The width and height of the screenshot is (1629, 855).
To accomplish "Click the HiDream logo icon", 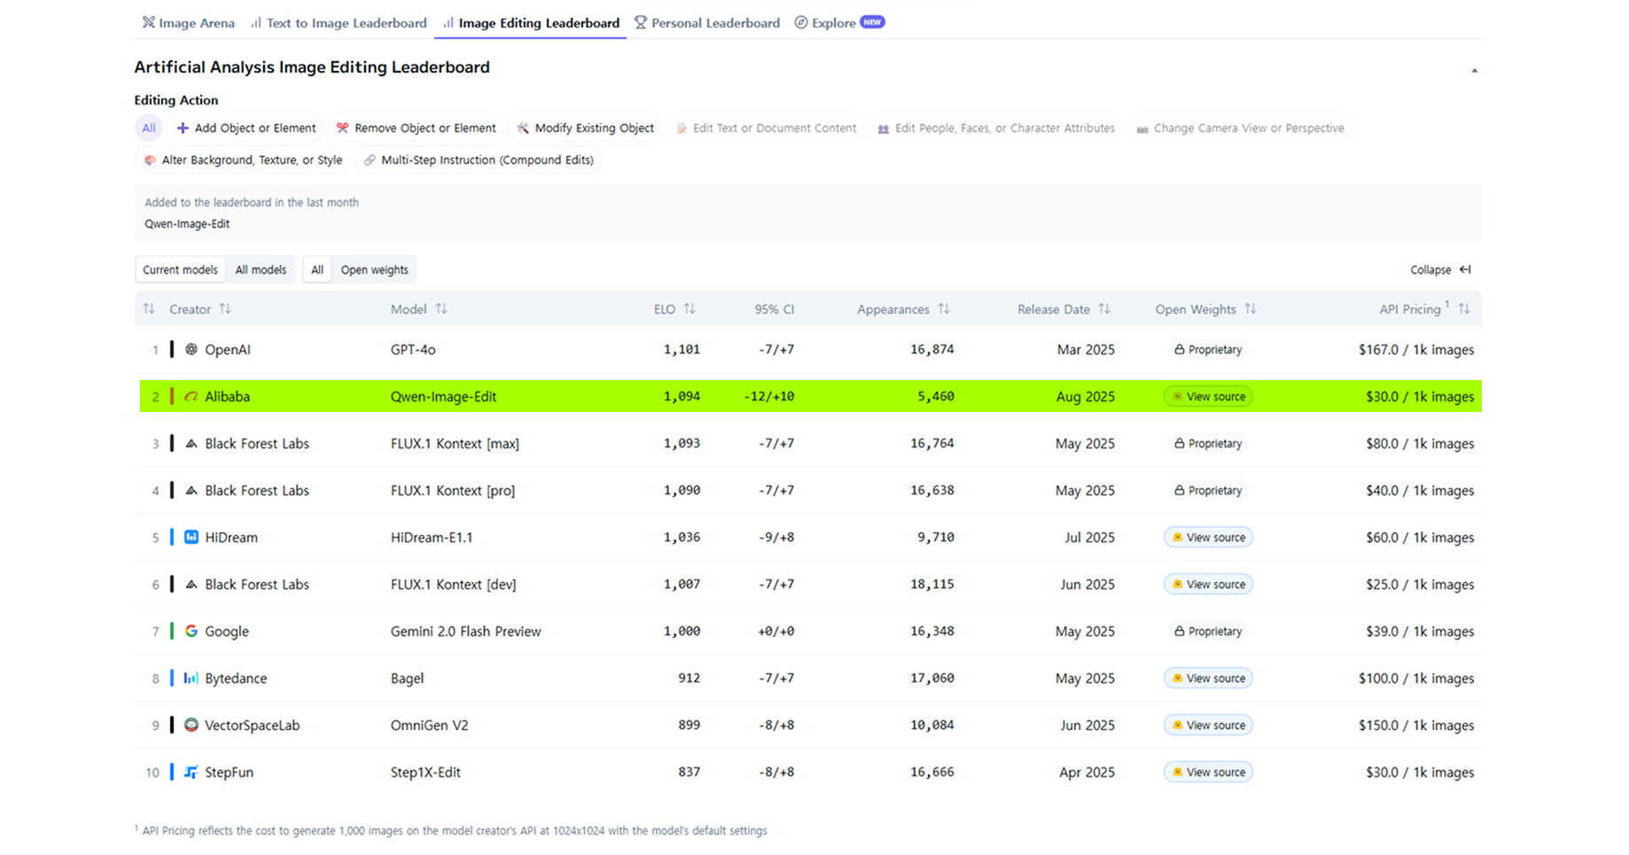I will (x=191, y=538).
